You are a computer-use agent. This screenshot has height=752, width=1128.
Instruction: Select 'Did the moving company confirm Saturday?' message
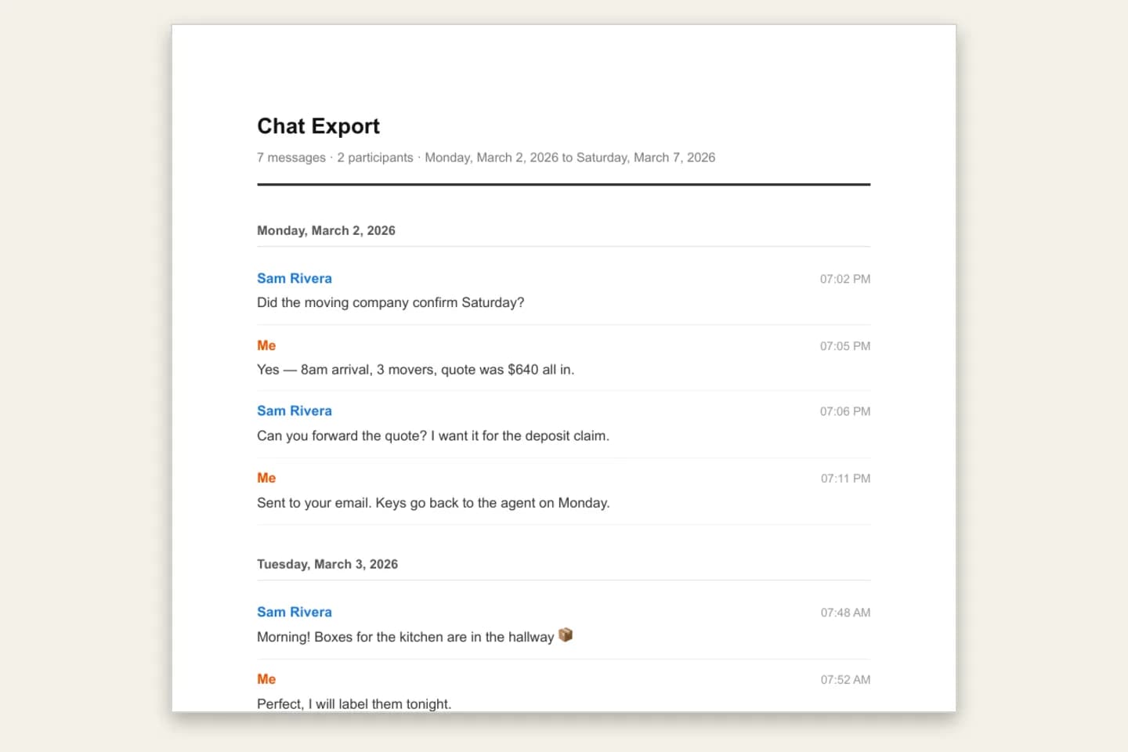pos(390,302)
